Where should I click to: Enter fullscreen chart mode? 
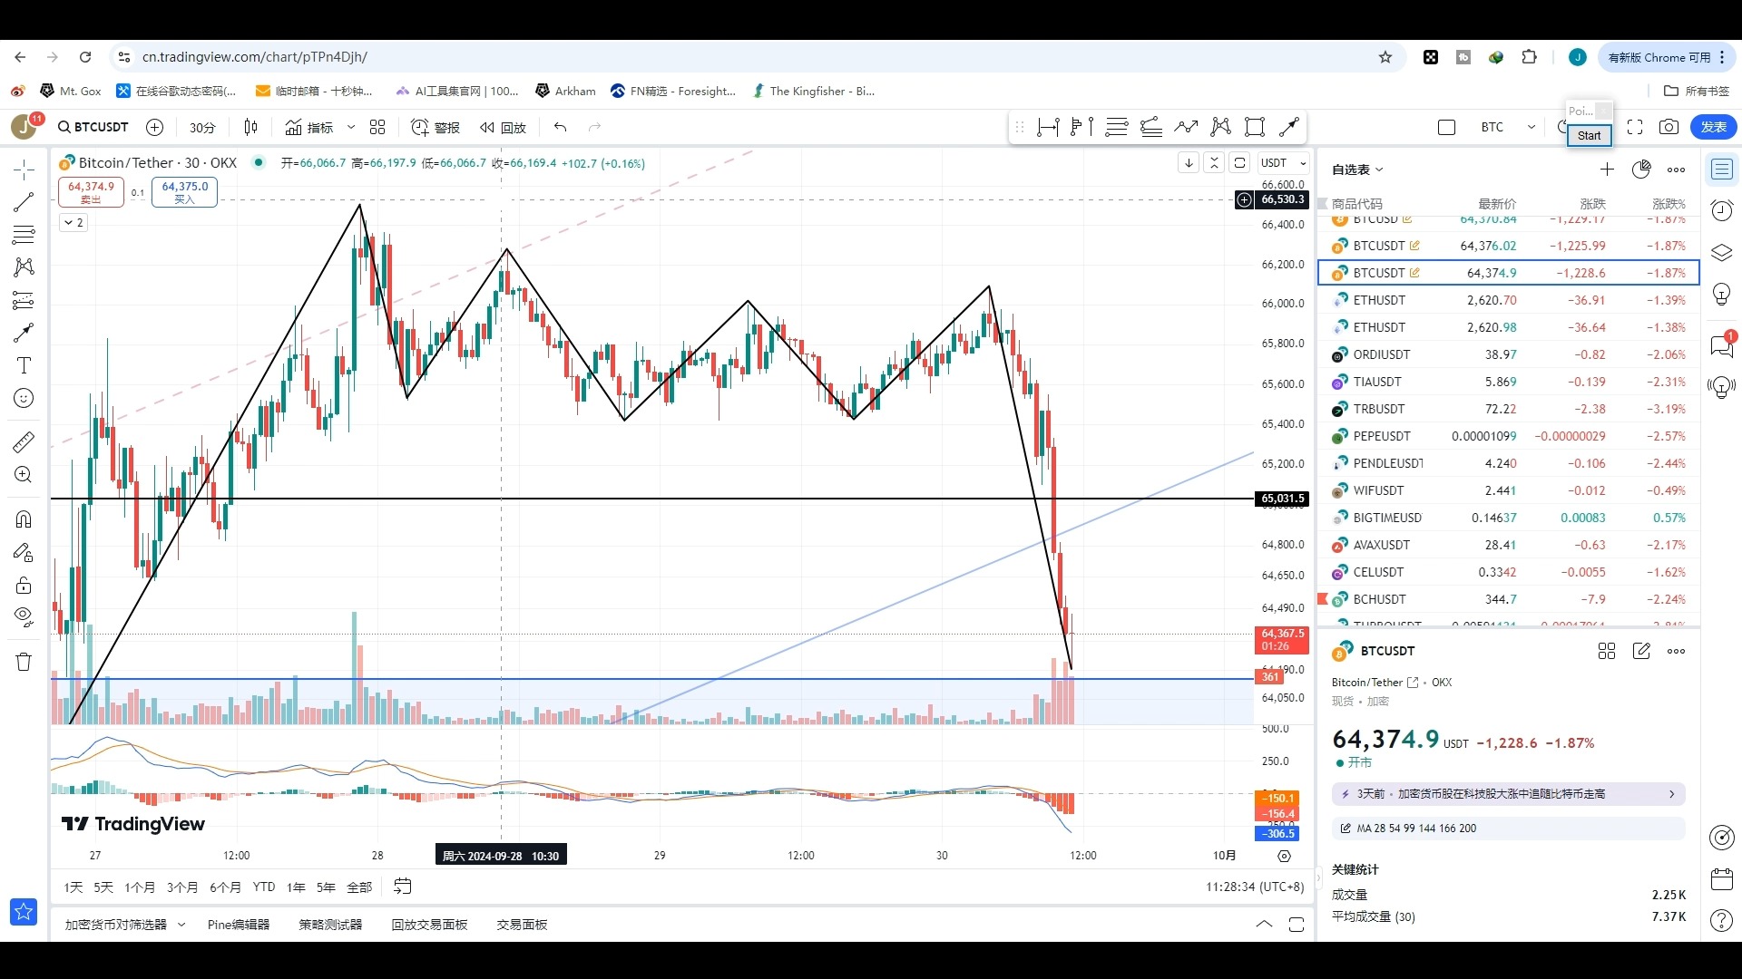[1635, 128]
